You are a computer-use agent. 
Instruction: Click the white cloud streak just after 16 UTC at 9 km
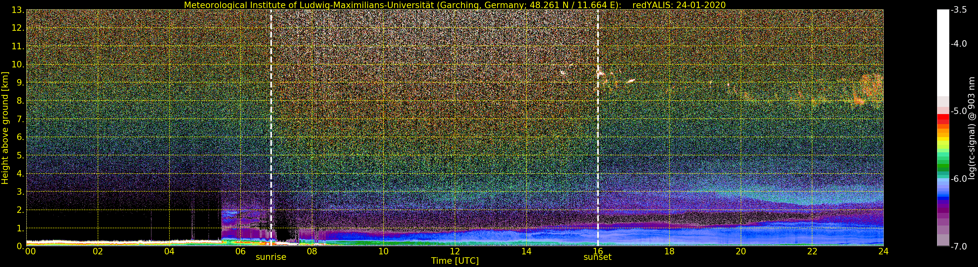tap(630, 80)
